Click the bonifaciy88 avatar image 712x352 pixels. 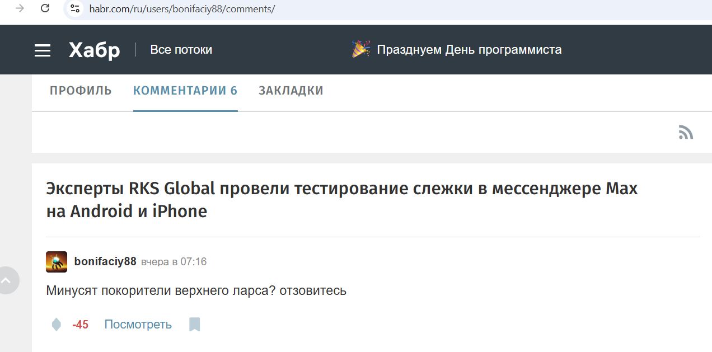(57, 262)
